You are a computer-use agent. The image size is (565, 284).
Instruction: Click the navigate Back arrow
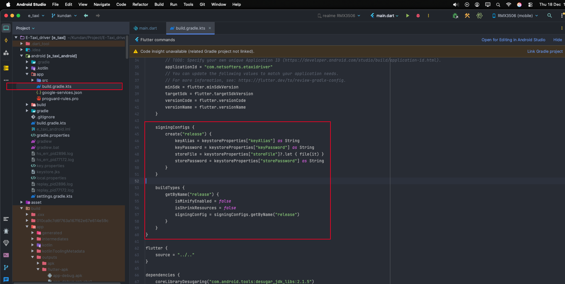tap(86, 16)
